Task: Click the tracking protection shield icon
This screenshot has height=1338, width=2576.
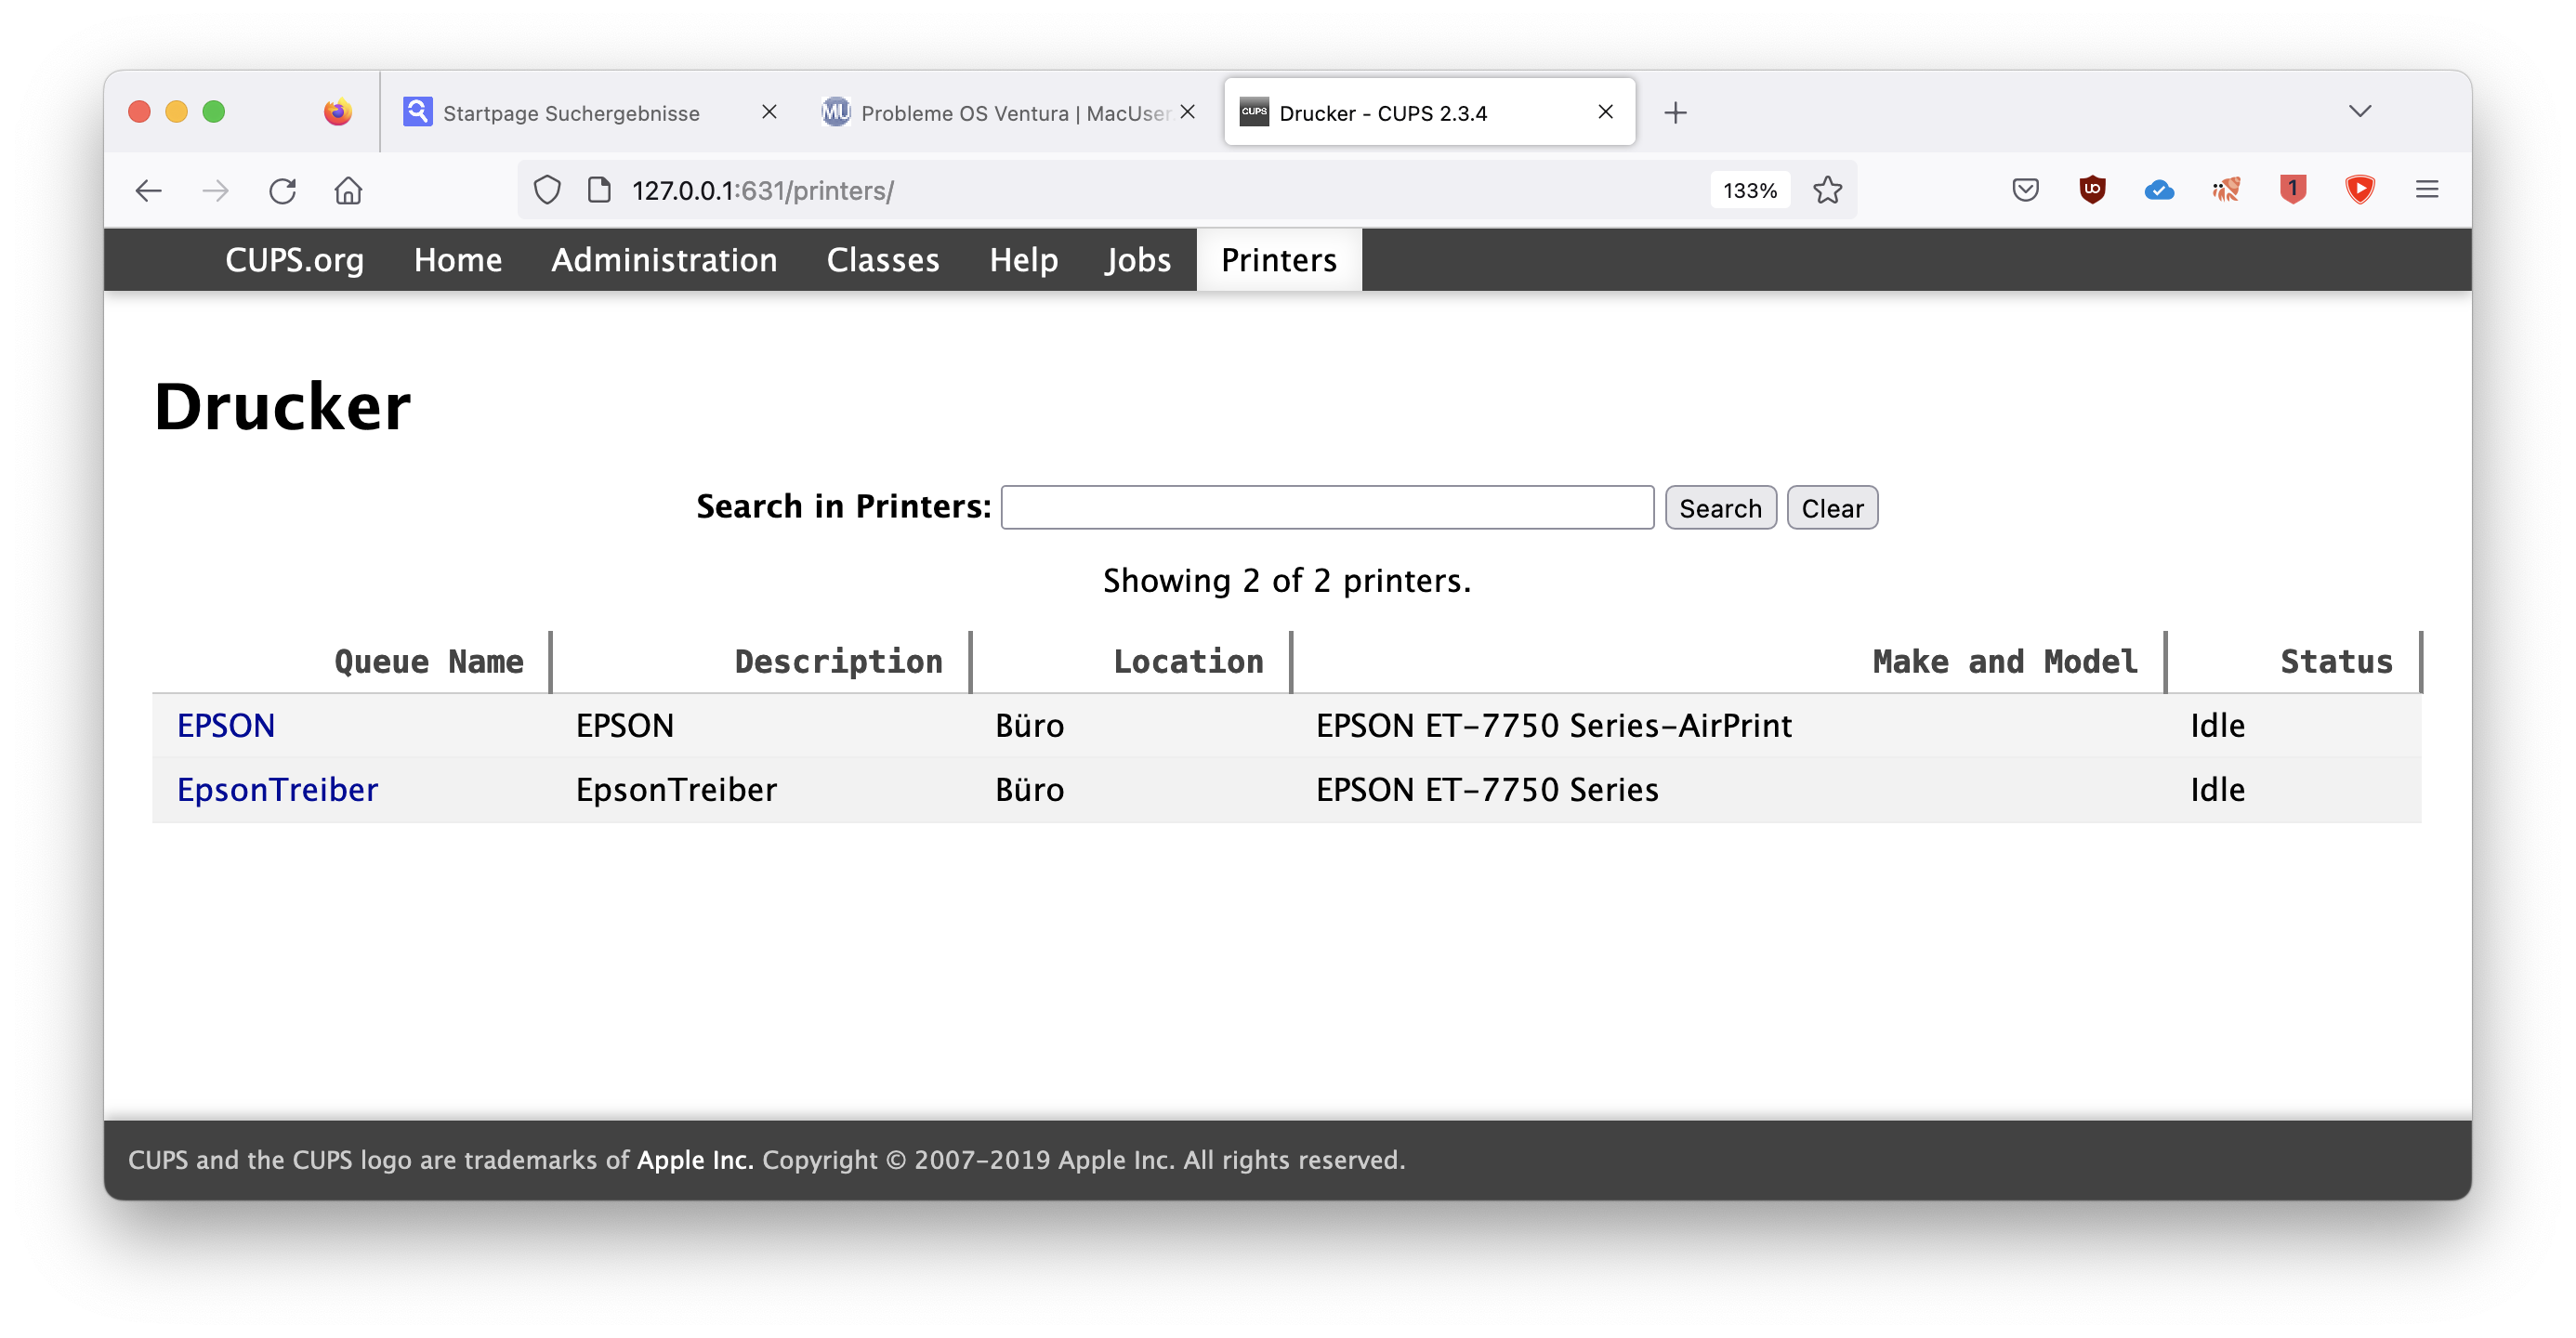Action: click(547, 190)
